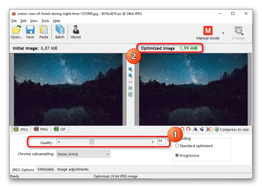Screen dimensions: 262x188
Task: Click the 'Chroma subsampling:' label
Action: [36, 154]
